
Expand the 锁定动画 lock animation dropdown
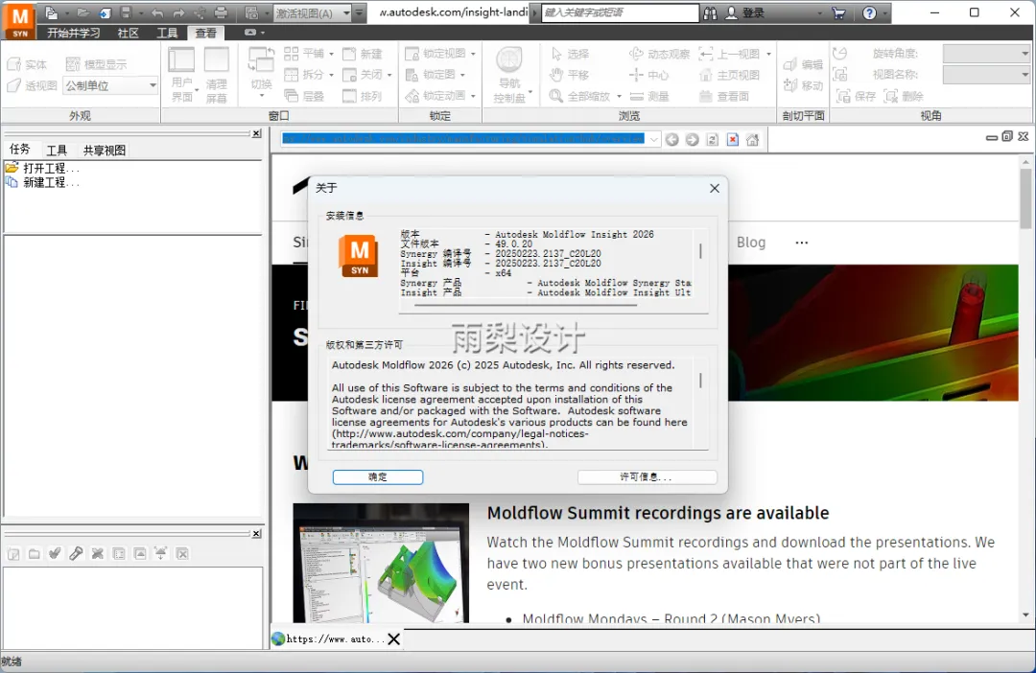[x=473, y=96]
